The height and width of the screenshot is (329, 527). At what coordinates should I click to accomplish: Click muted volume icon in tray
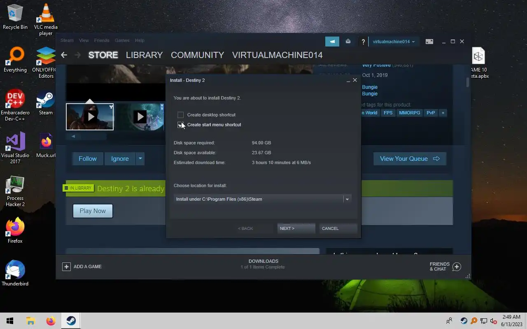point(494,321)
